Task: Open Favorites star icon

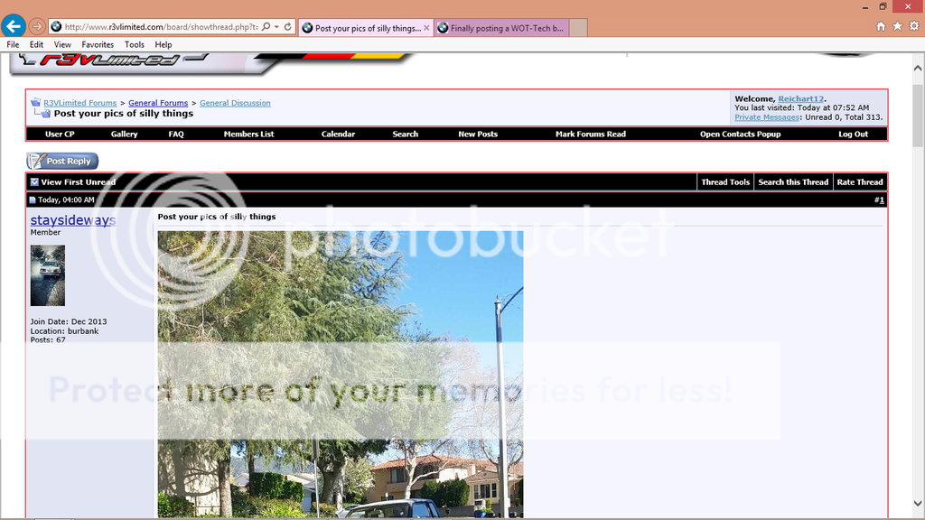Action: [x=897, y=26]
